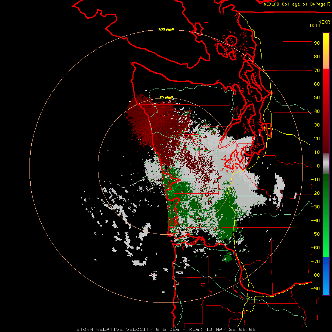
Task: Click the 0 value on velocity scale
Action: point(318,166)
